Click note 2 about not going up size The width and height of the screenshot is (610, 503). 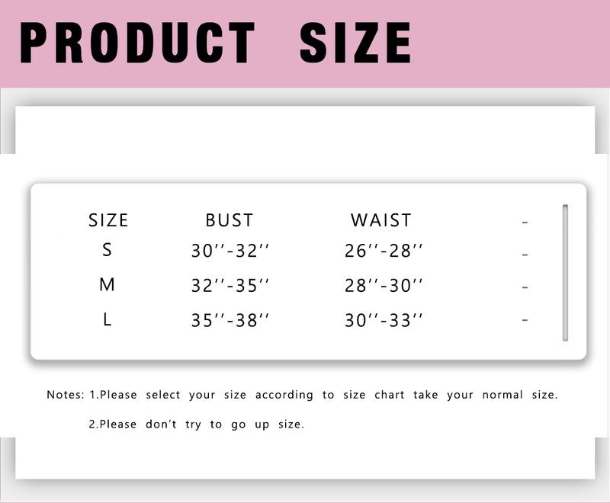point(197,425)
